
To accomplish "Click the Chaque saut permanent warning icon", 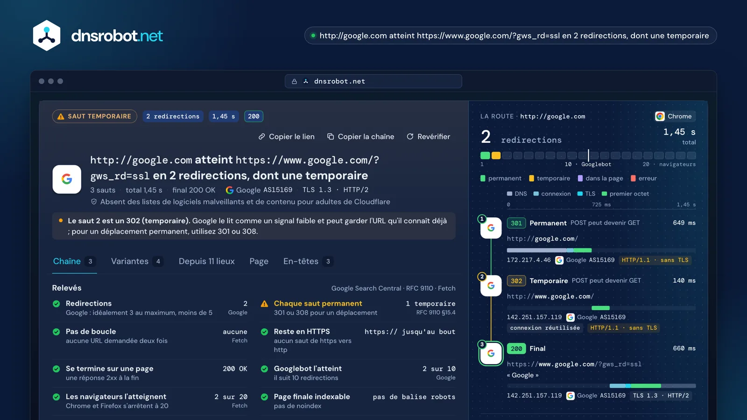I will tap(264, 304).
